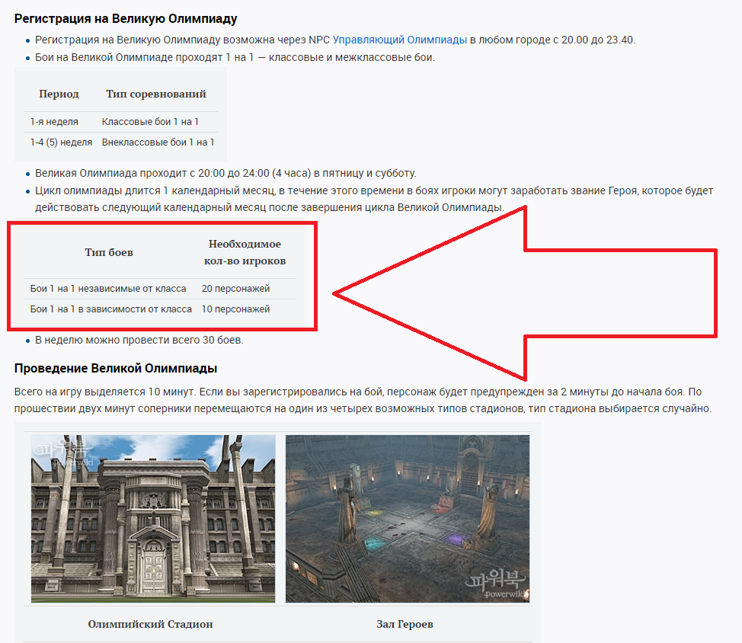
Task: Click the Зал Героев arena image
Action: click(x=407, y=519)
